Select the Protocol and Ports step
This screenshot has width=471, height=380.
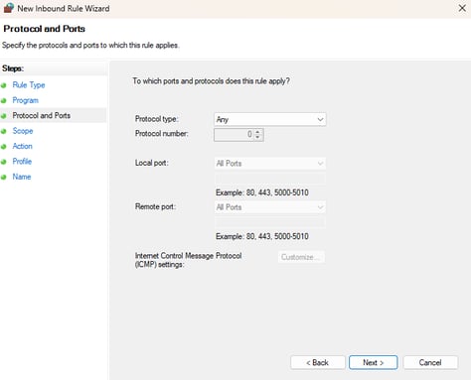point(42,115)
